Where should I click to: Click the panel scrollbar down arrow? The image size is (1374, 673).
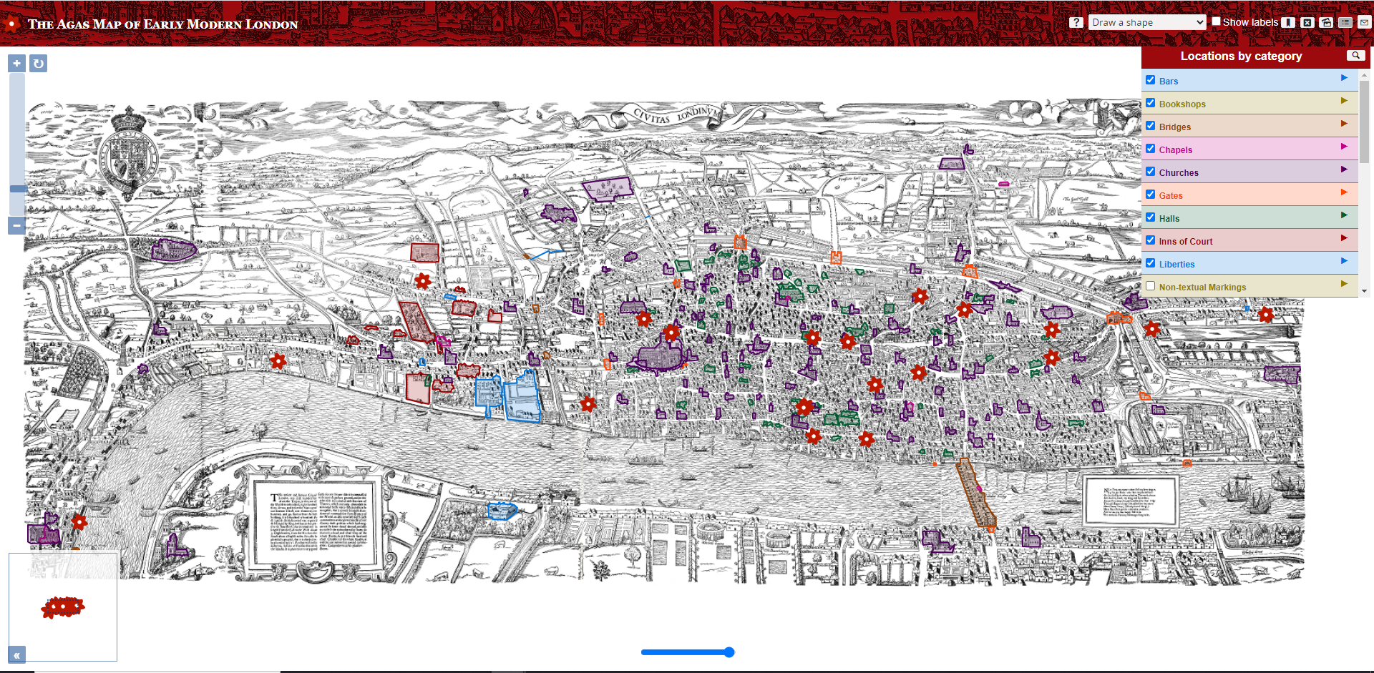coord(1364,291)
